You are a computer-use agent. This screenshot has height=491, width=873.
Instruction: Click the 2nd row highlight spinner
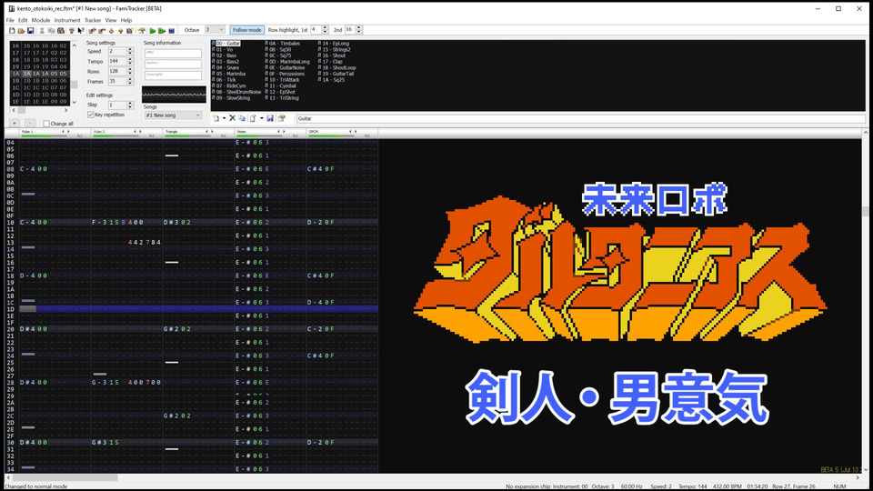(358, 29)
